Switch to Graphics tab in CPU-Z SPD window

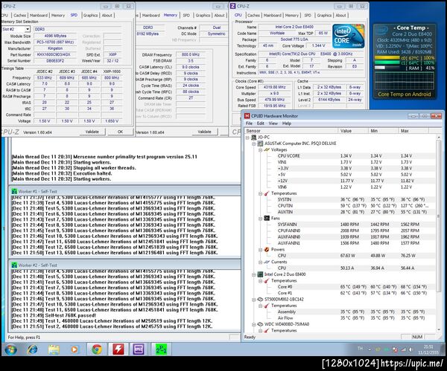pos(90,16)
